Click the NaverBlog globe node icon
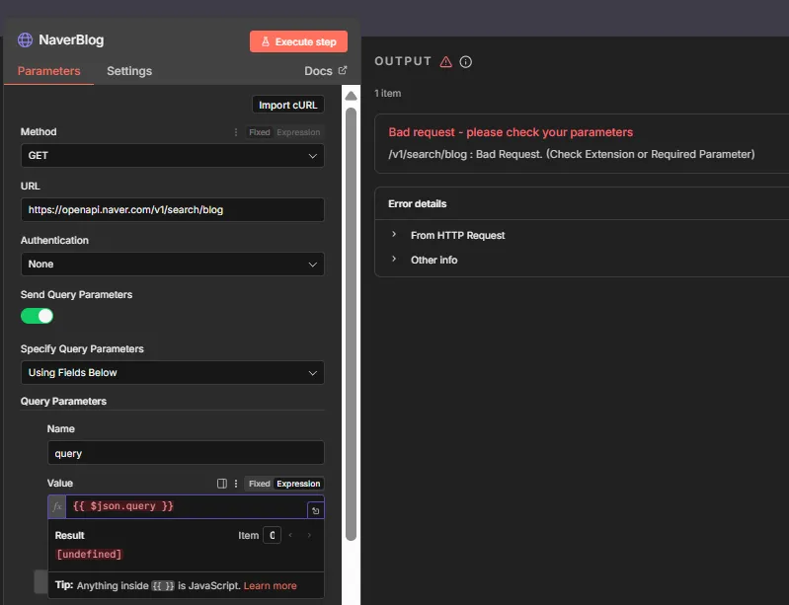This screenshot has height=605, width=789. [x=25, y=39]
